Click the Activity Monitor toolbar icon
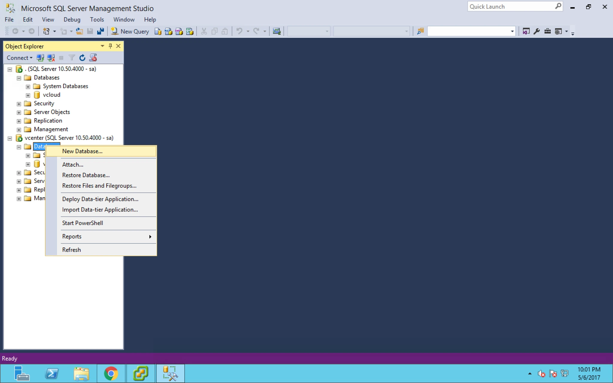This screenshot has height=383, width=613. 277,31
